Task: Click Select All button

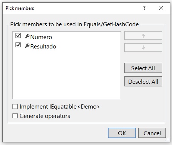Action: (x=143, y=68)
